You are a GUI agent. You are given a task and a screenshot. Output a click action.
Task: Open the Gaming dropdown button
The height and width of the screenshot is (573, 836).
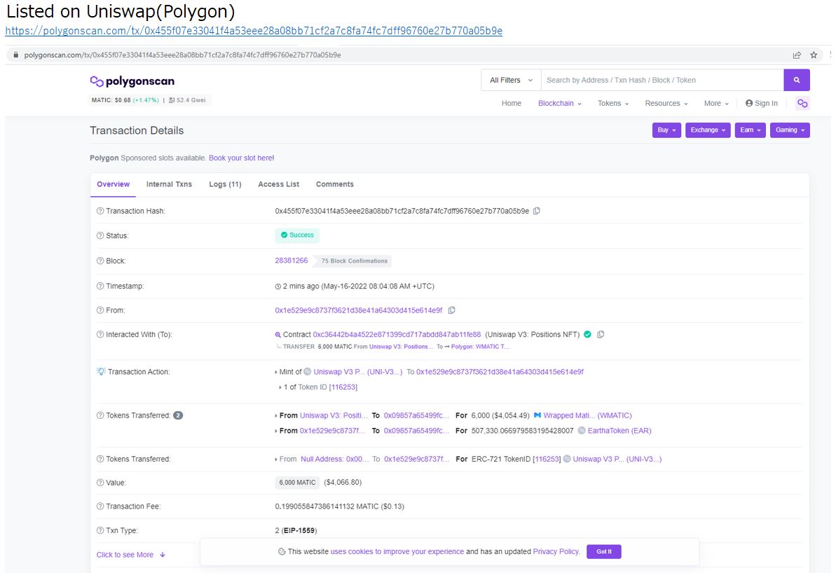click(x=790, y=130)
